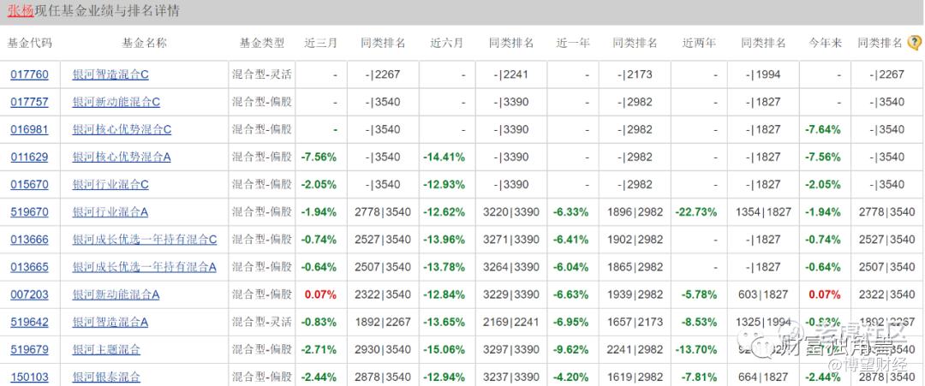Open fund code link 016981
The image size is (925, 386).
[29, 129]
